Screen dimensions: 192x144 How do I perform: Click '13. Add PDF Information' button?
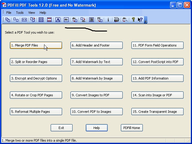click(x=157, y=78)
